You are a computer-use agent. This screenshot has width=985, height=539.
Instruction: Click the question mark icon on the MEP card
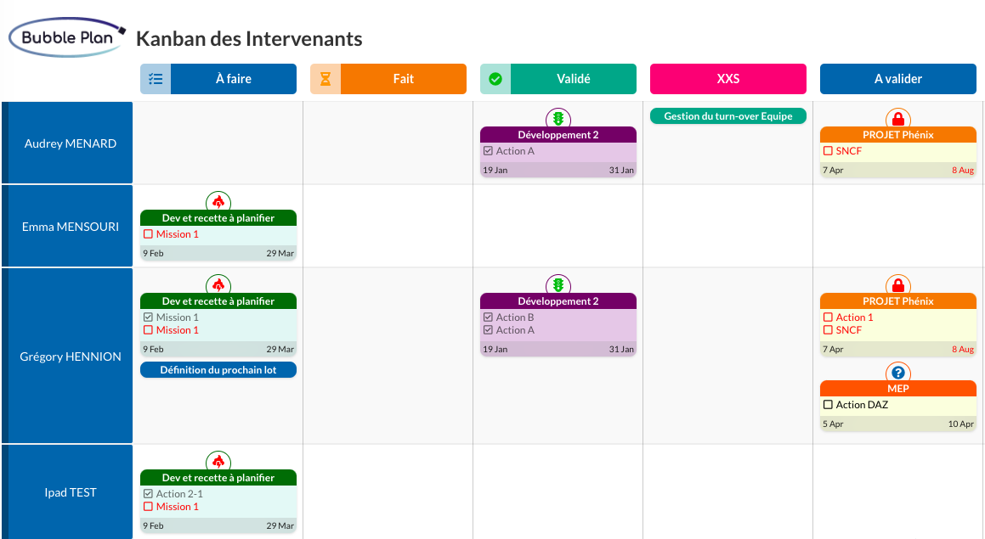[897, 373]
